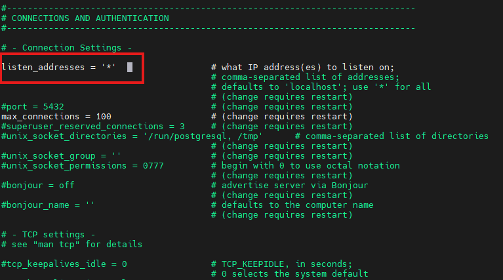Click the cursor block after listen_addresses
This screenshot has height=280, width=503.
pos(130,67)
